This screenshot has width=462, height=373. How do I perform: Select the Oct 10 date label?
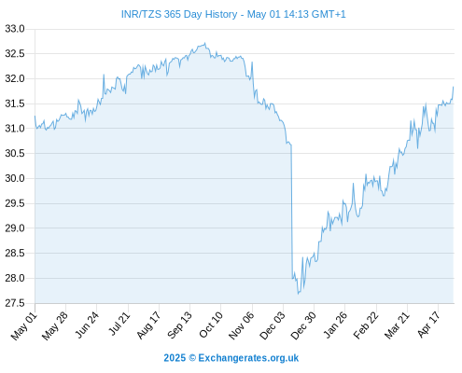[x=211, y=325]
